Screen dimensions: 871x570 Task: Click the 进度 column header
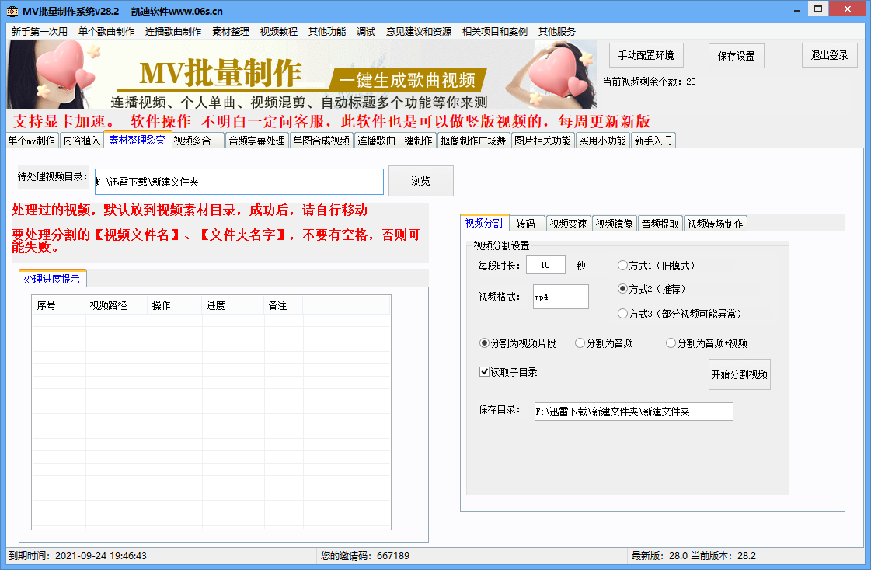click(x=233, y=305)
